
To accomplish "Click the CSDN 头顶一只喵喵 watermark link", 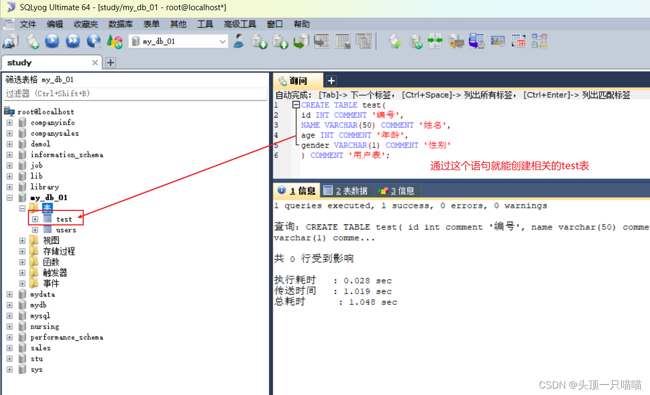I will click(x=591, y=385).
